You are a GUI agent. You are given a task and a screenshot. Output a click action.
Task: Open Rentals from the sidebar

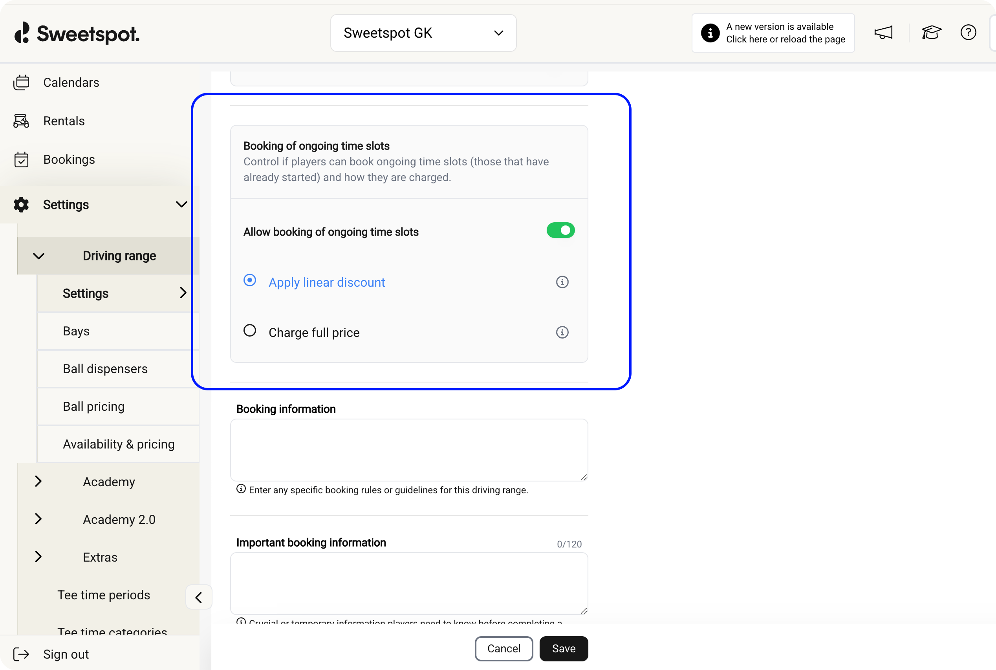pyautogui.click(x=64, y=121)
